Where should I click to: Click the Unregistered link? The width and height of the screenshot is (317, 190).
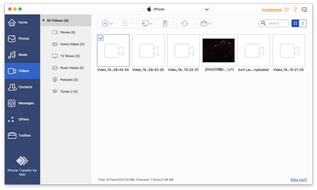(272, 9)
